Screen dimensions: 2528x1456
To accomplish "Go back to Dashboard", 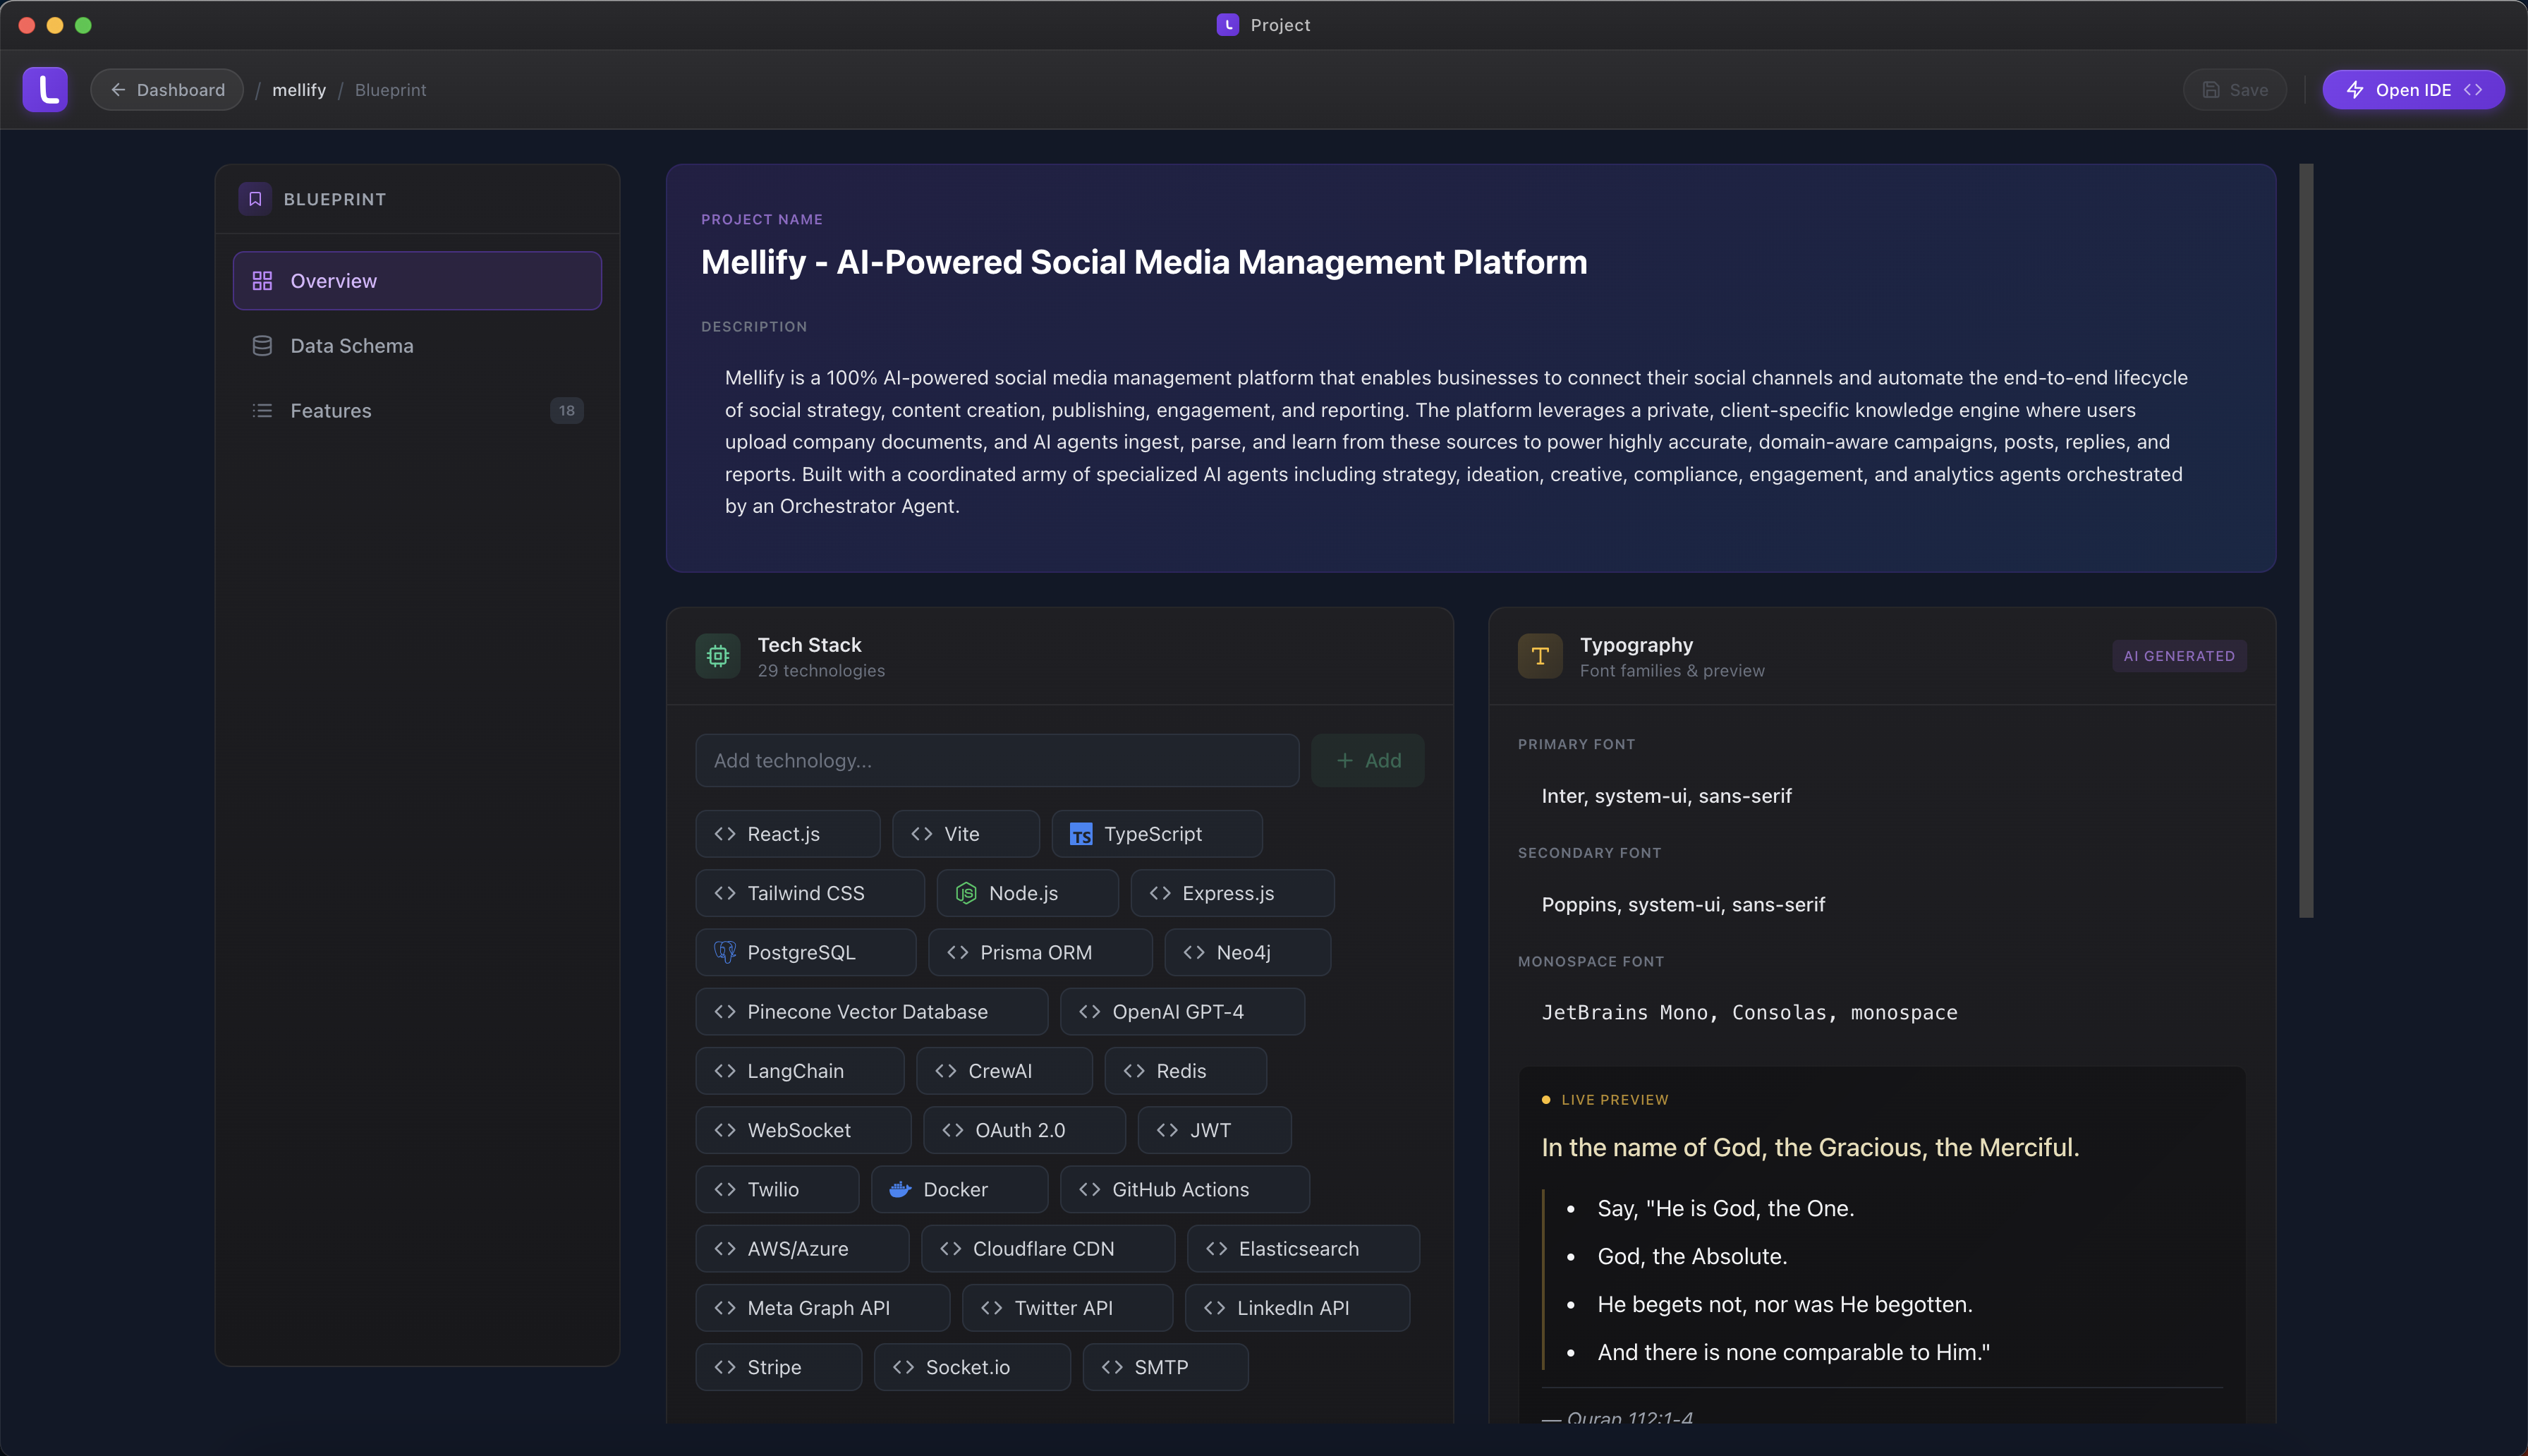I will pyautogui.click(x=167, y=90).
